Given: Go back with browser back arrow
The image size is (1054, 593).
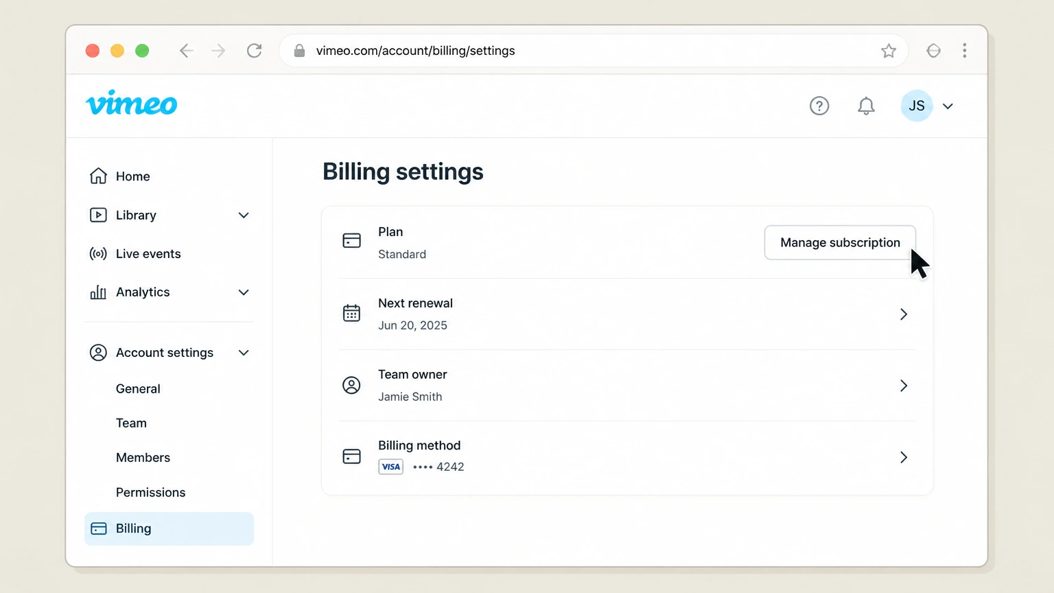Looking at the screenshot, I should point(186,51).
